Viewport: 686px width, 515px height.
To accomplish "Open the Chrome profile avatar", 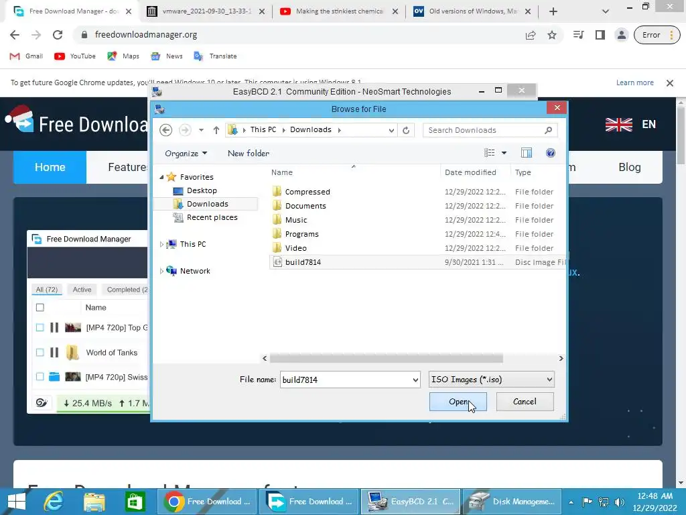I will [621, 35].
